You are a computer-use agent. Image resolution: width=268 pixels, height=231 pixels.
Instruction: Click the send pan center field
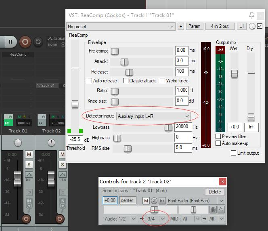tap(128, 200)
